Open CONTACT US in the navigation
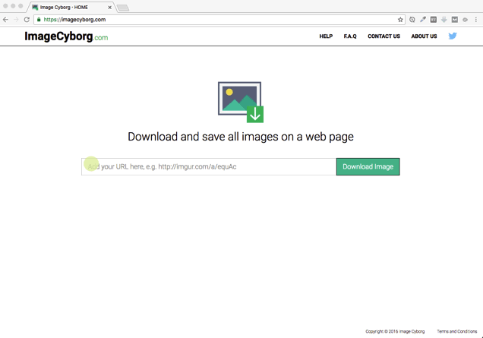The width and height of the screenshot is (483, 338). 384,36
